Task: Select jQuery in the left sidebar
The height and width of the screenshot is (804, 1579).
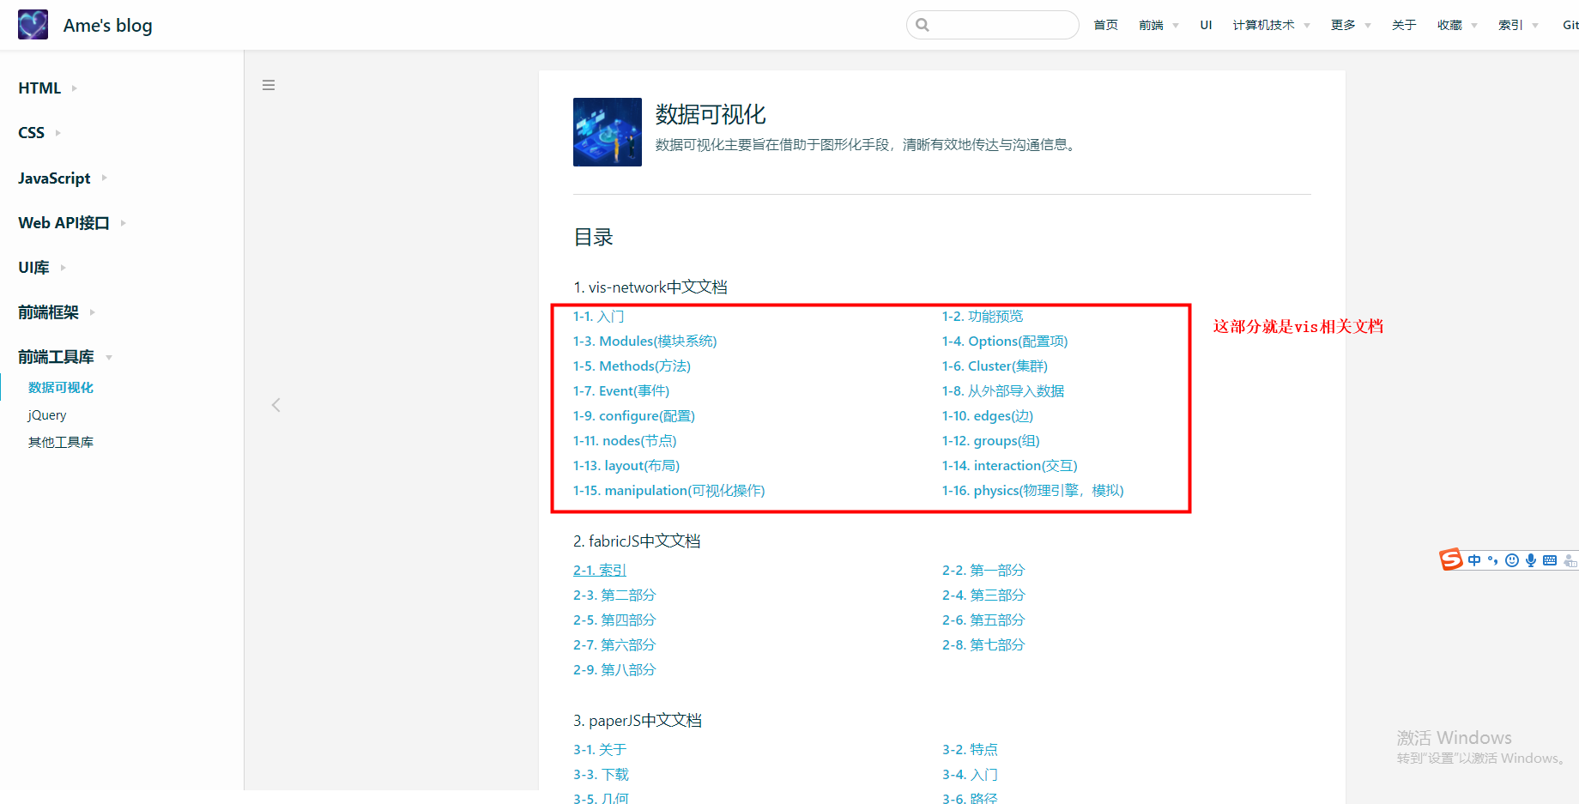Action: 46,414
